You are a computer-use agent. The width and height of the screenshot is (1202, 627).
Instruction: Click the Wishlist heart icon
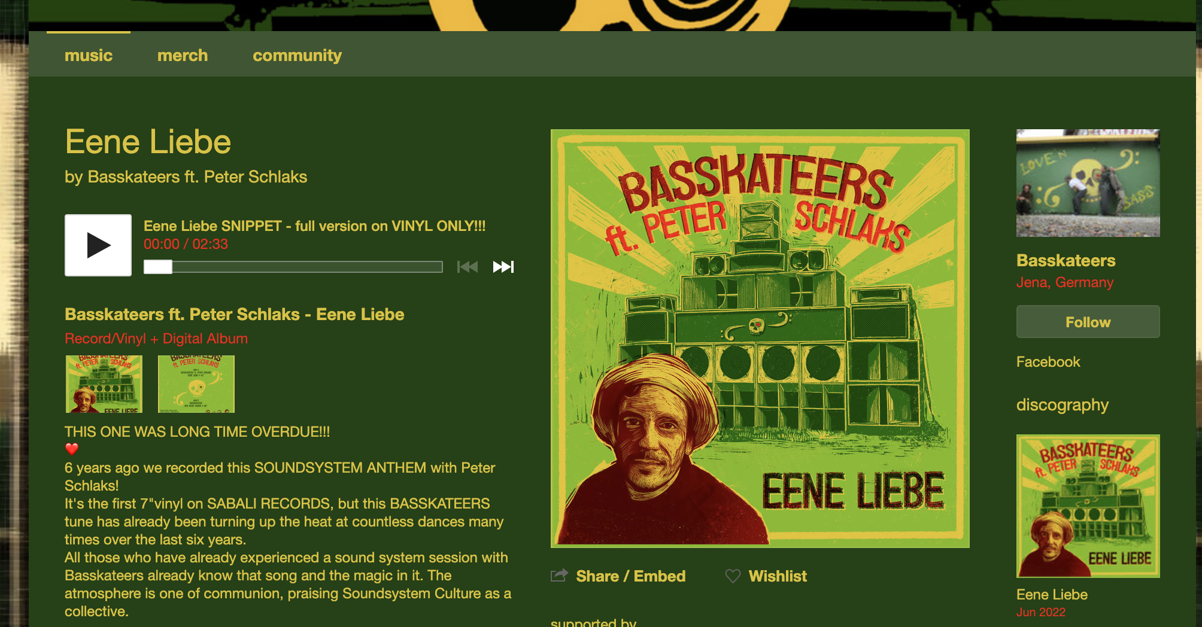tap(733, 576)
